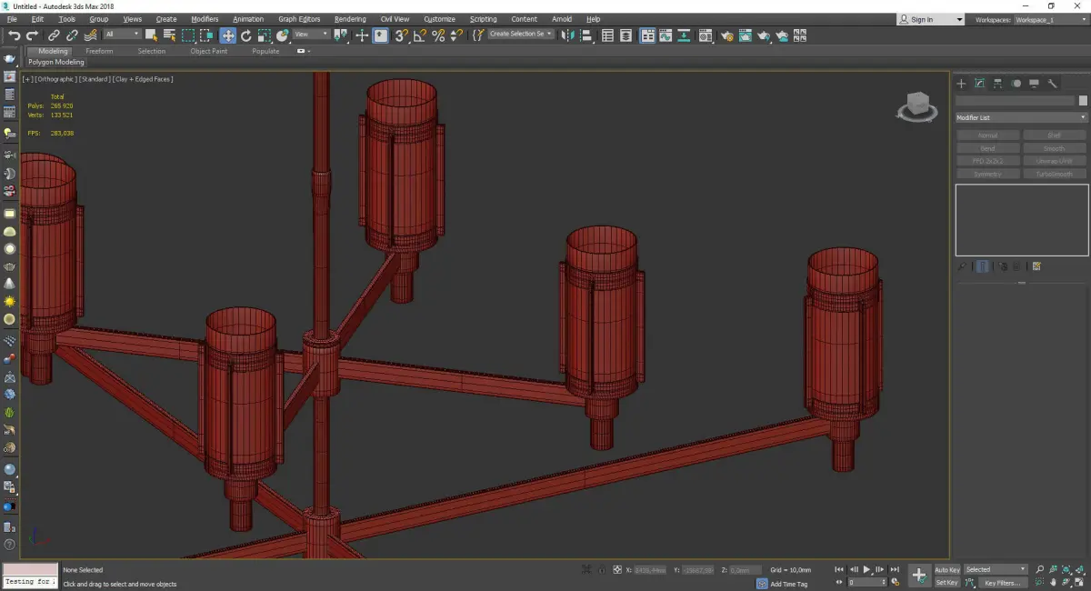Activate Select and Move tool
1091x591 pixels.
pyautogui.click(x=227, y=35)
